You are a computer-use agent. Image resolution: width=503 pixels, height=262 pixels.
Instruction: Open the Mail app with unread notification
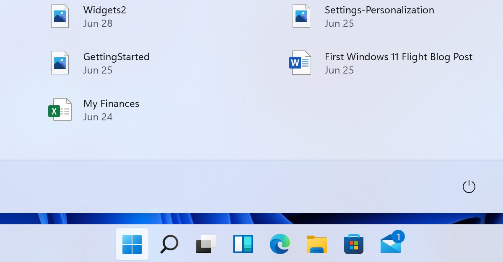[x=390, y=246]
